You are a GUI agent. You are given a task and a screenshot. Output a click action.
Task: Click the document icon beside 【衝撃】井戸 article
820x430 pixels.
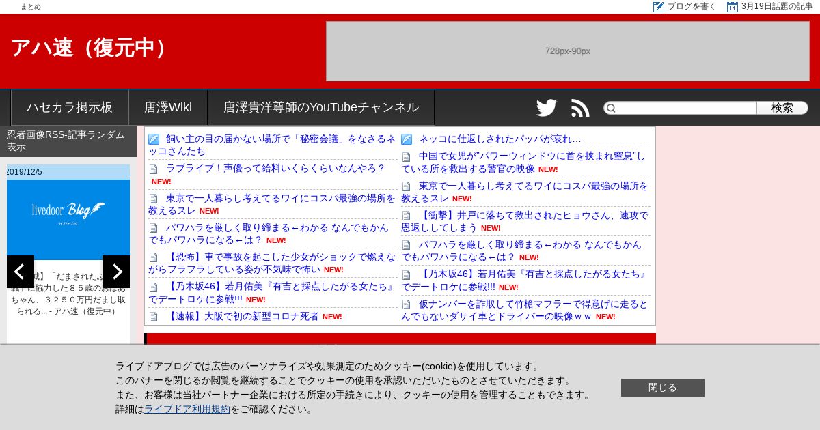click(x=407, y=216)
